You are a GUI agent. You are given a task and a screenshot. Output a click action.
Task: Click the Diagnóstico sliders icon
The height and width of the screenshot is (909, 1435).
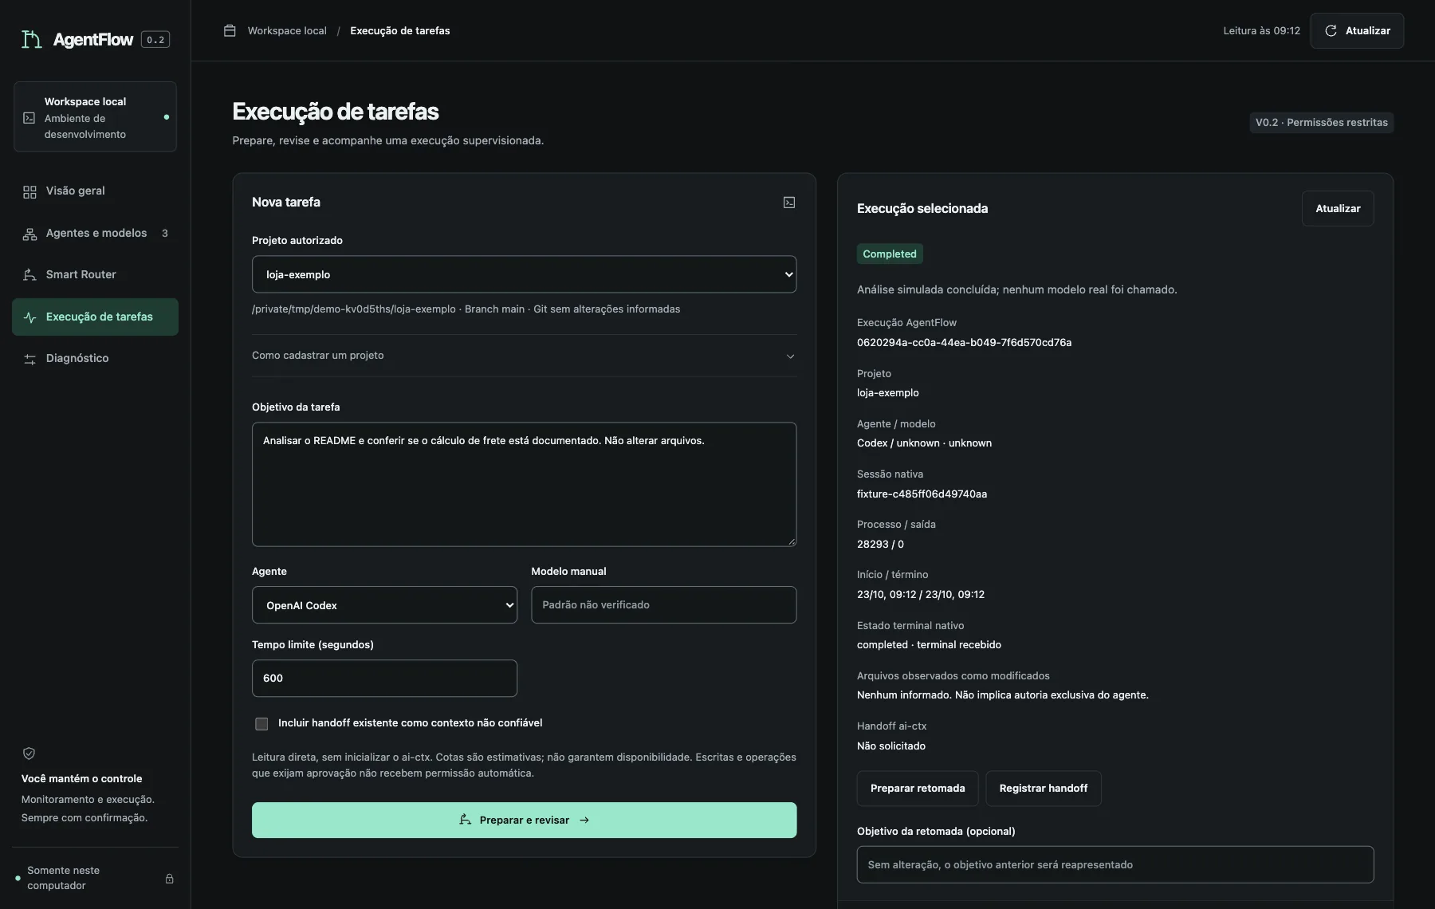(29, 359)
